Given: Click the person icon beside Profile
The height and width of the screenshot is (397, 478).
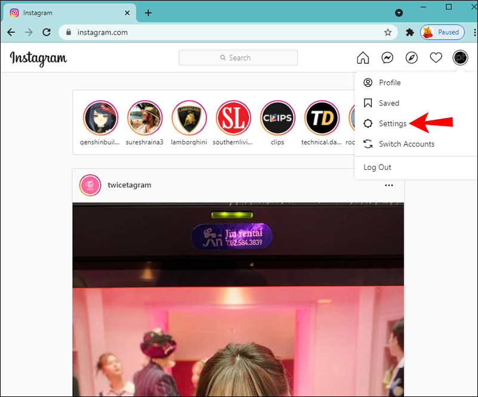Looking at the screenshot, I should (368, 82).
